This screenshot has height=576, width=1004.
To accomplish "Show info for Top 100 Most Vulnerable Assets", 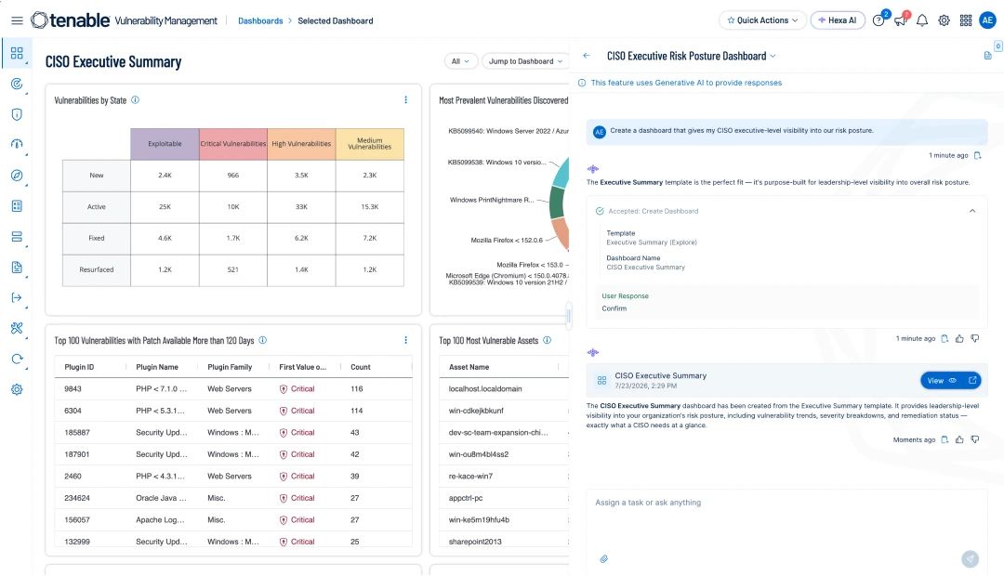I will pyautogui.click(x=547, y=340).
